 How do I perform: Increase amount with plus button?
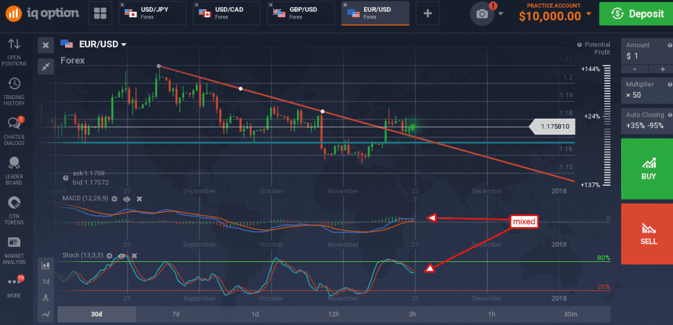point(661,69)
